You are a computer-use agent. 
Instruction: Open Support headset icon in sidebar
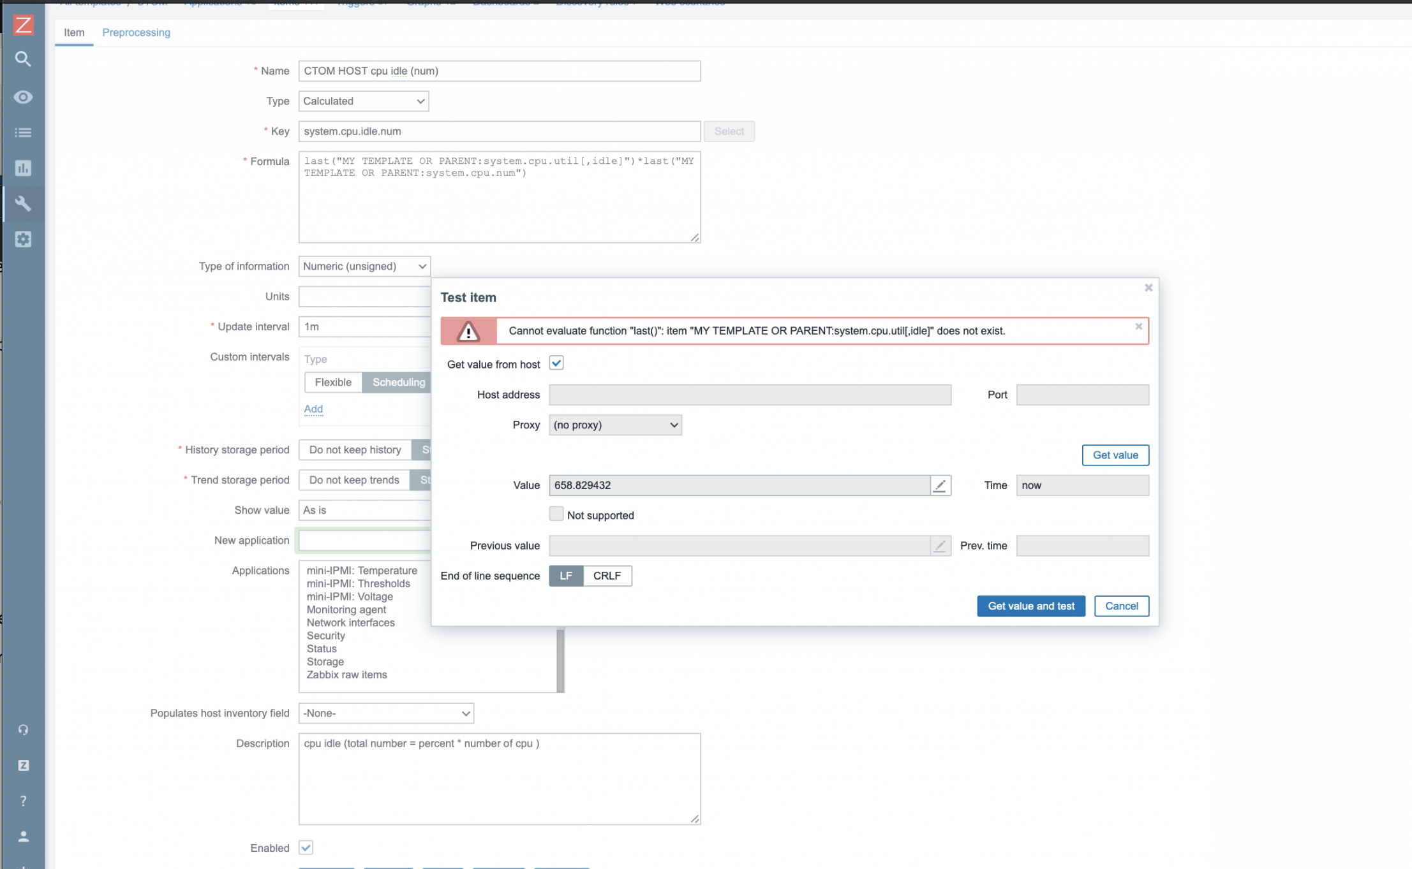pos(23,730)
